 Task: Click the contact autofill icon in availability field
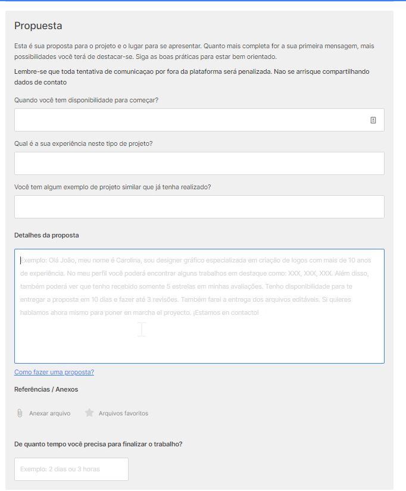(373, 120)
